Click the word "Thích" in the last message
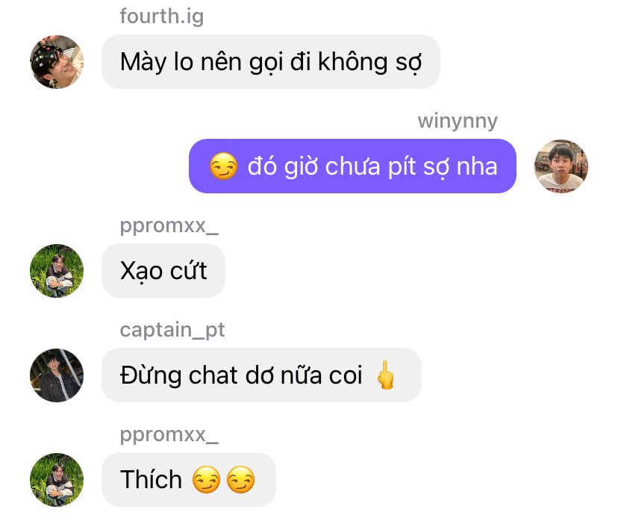Screen dimensions: 618x521 [x=151, y=479]
